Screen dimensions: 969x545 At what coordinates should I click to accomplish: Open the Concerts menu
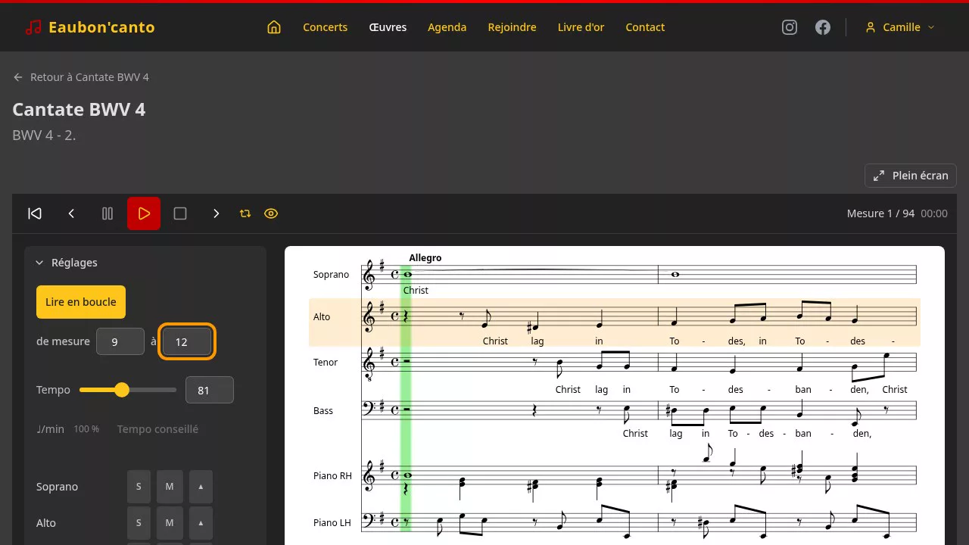(x=326, y=27)
